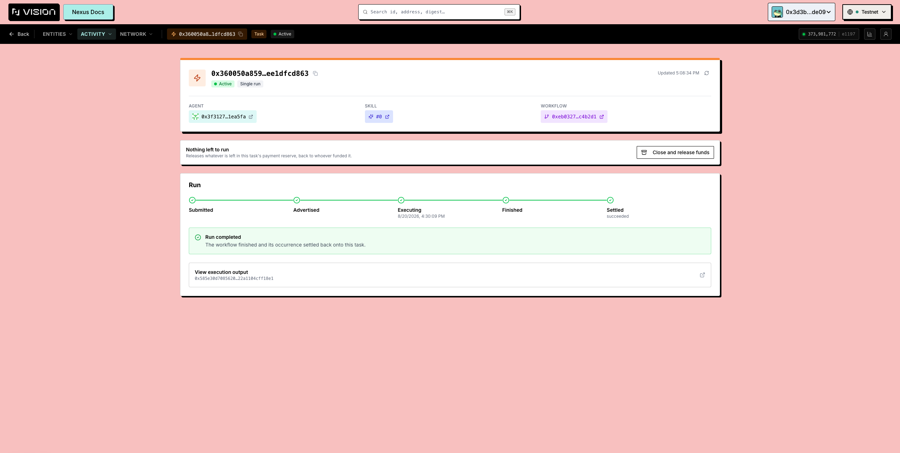
Task: Open workflow 0xeb0327…c4b2d1 link
Action: point(574,117)
